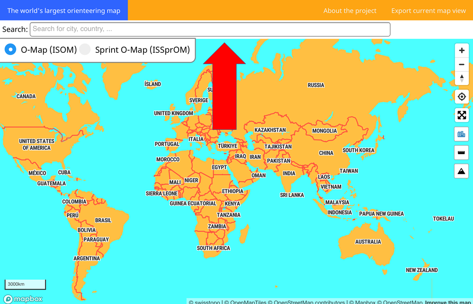473x304 pixels.
Task: Select the Sprint O-Map (ISSprOM) option
Action: pos(85,49)
